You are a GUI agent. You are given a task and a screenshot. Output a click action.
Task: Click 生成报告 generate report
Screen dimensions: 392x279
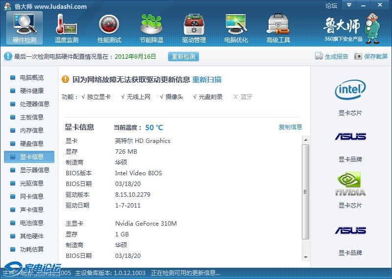[332, 56]
